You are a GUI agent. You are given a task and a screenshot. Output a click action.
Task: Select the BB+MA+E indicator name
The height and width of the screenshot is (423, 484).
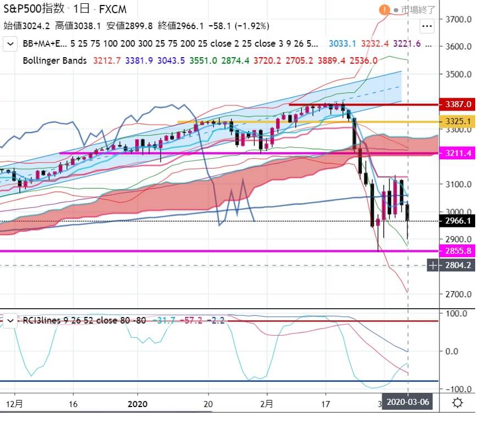pyautogui.click(x=45, y=43)
